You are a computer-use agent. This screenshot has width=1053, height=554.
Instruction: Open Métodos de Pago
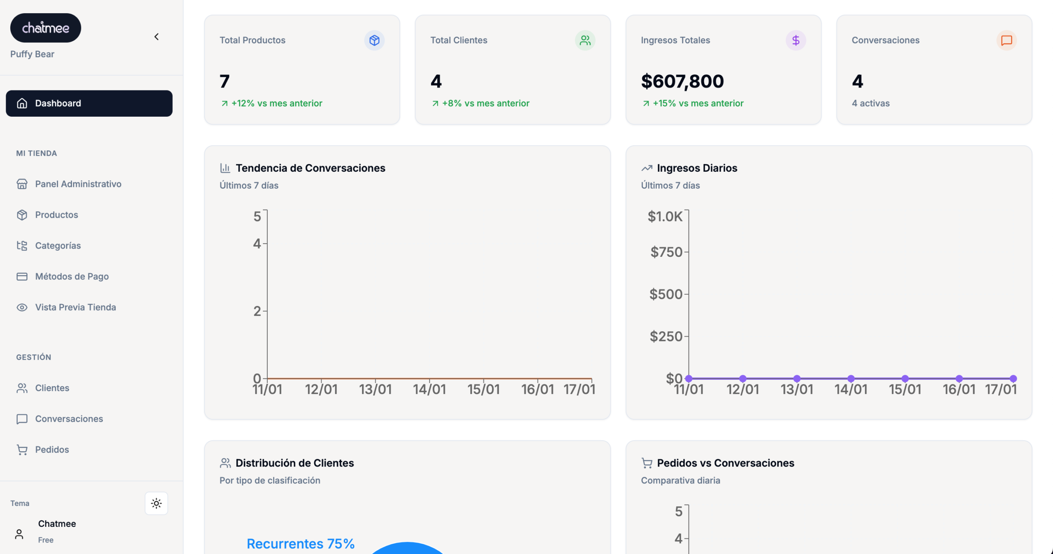72,277
